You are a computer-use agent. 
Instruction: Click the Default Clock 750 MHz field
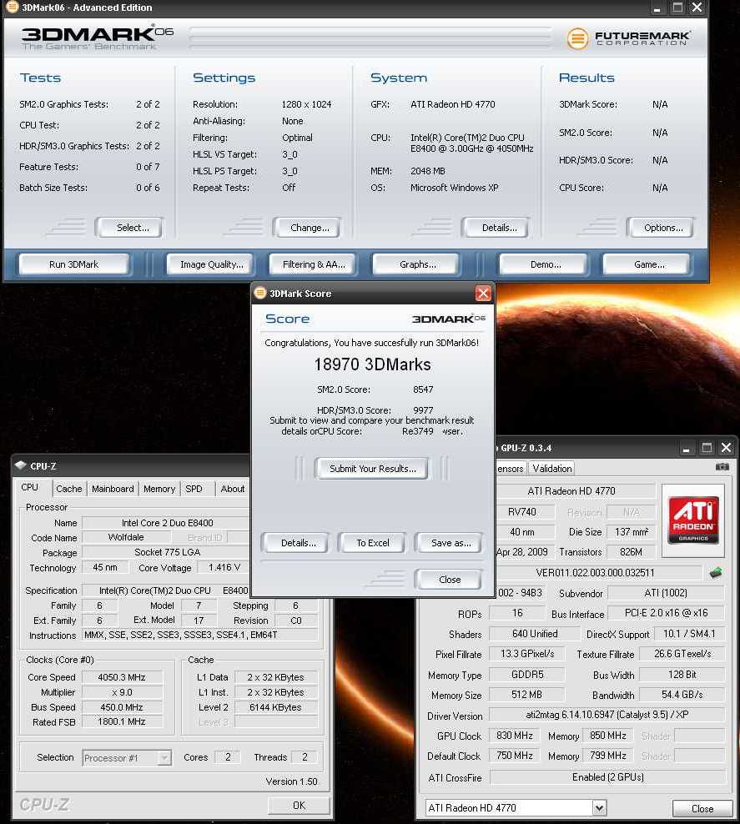(515, 756)
